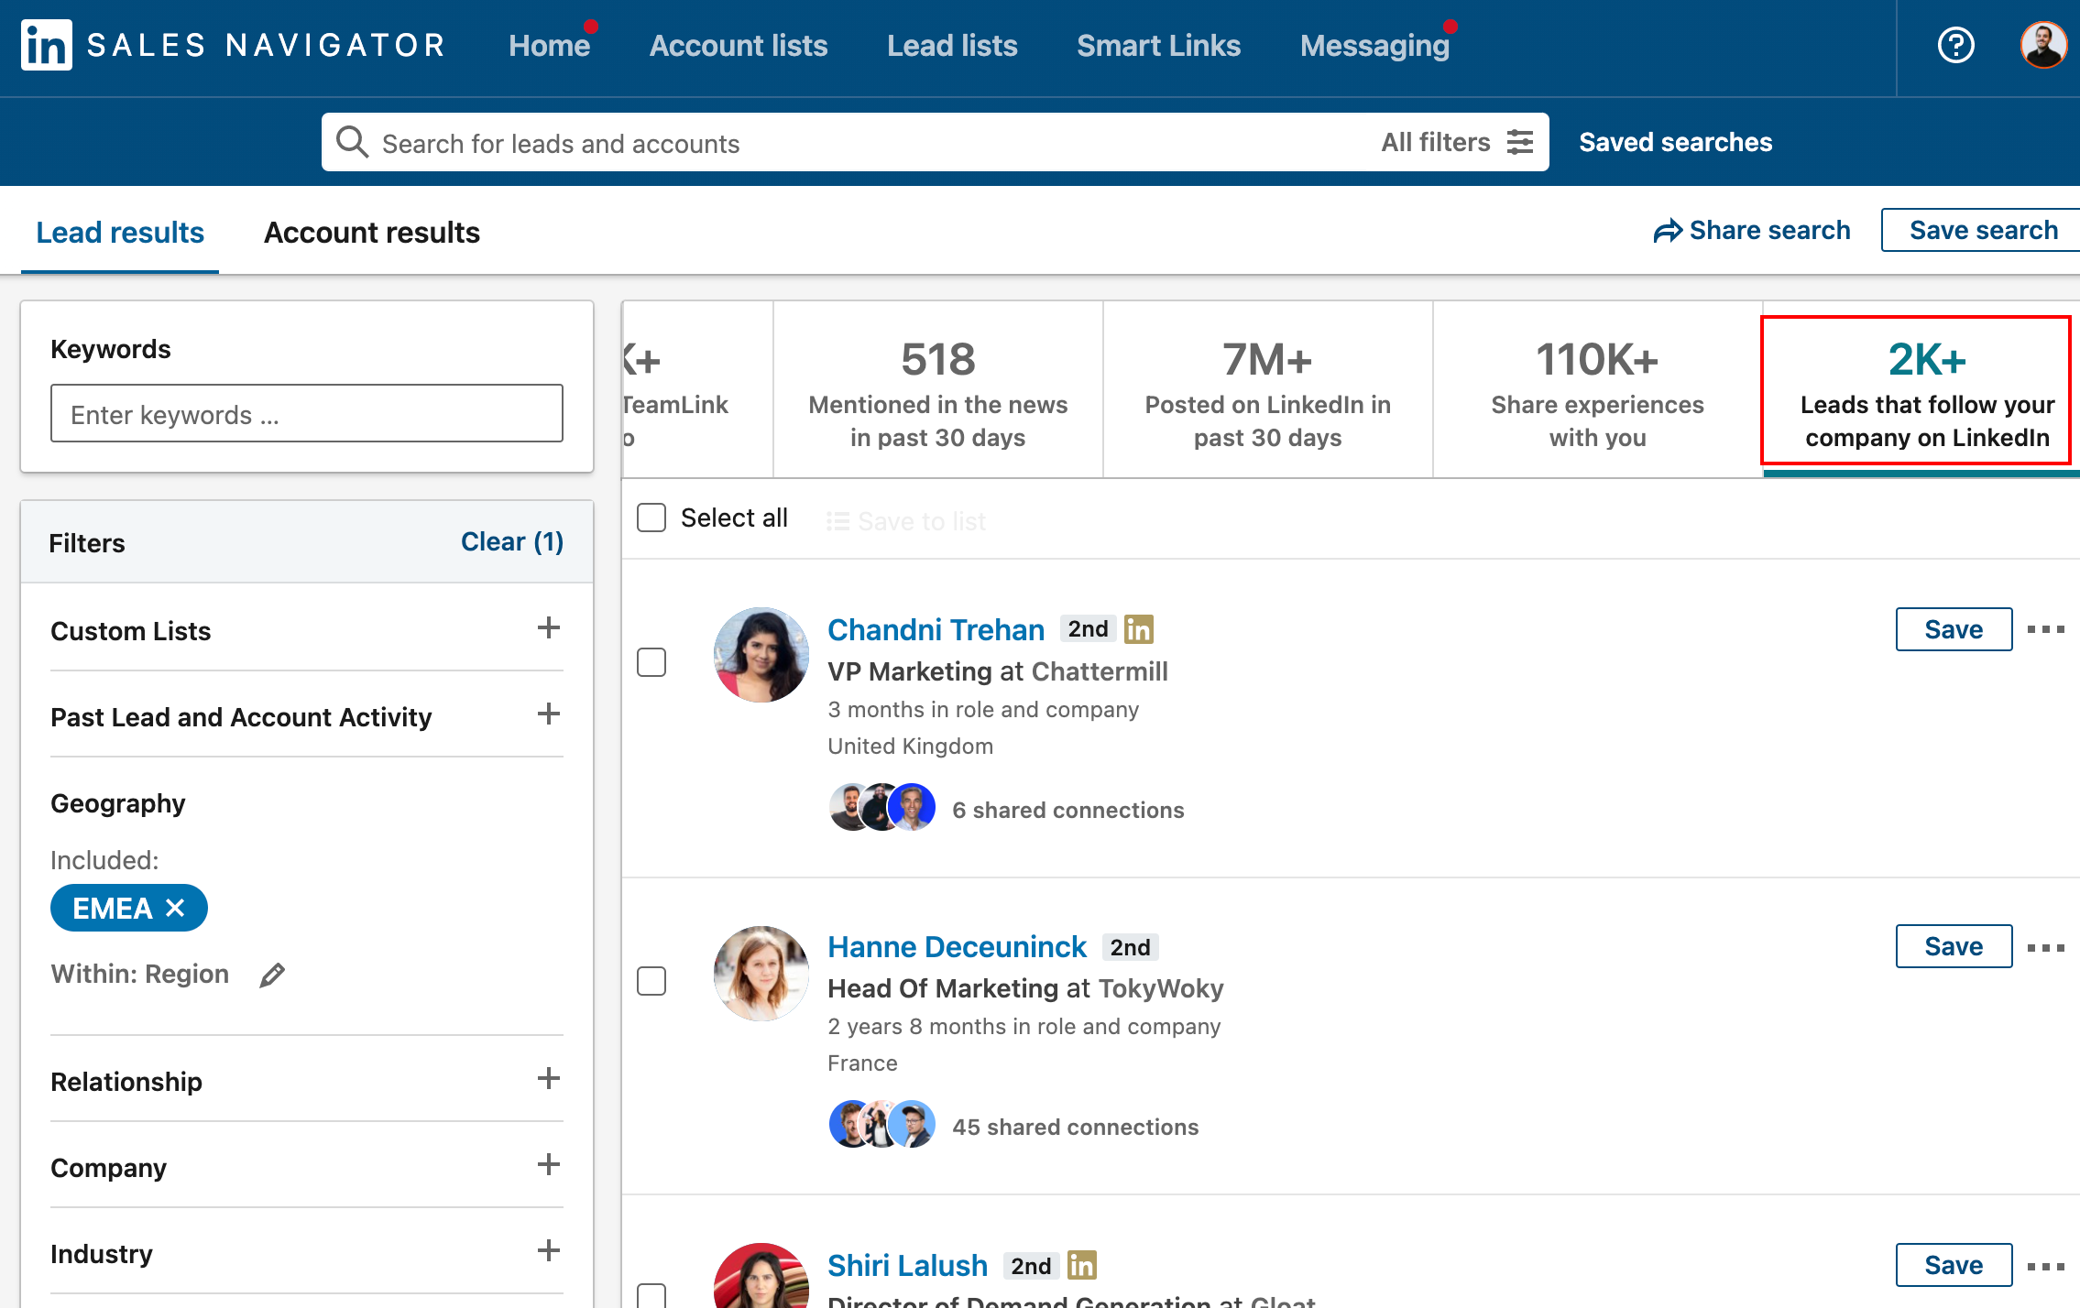The width and height of the screenshot is (2080, 1308).
Task: Click LinkedIn premium badge beside Chandni Trehan
Action: (1139, 629)
